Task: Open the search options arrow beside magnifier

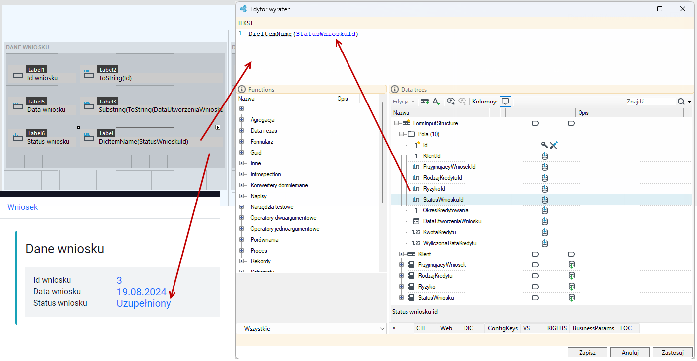Action: [690, 102]
